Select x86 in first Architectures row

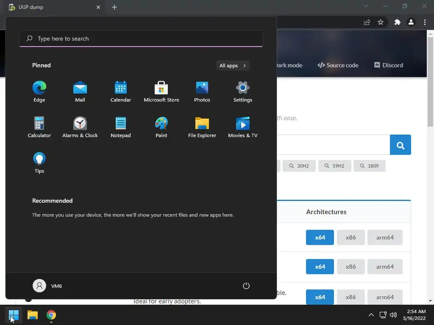click(351, 237)
